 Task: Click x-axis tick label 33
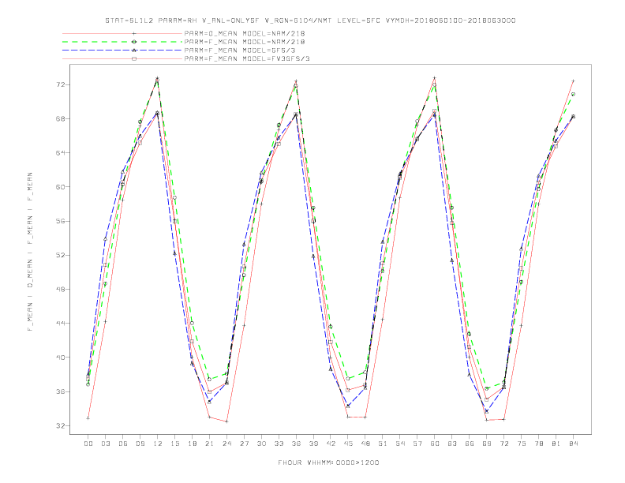[x=279, y=444]
